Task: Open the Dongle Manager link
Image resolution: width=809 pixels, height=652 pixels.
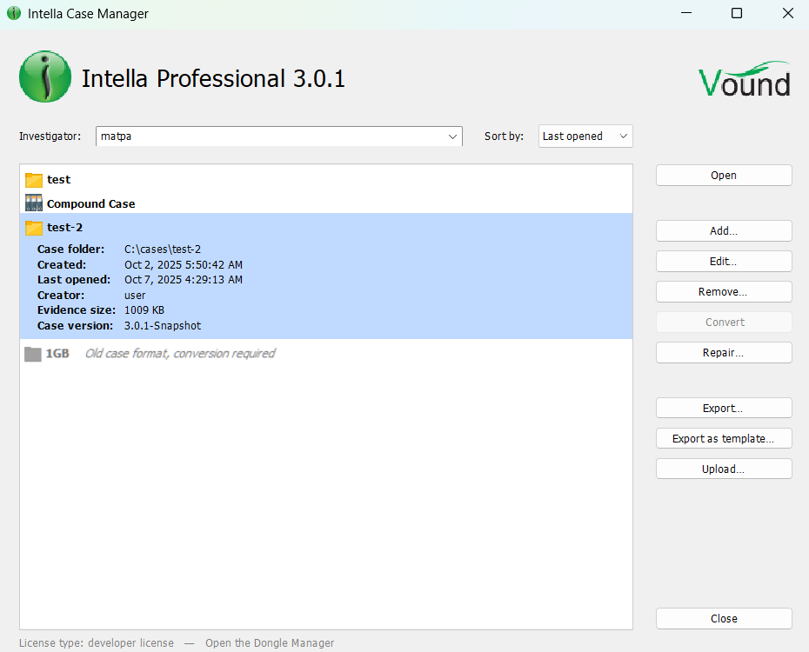Action: 270,643
